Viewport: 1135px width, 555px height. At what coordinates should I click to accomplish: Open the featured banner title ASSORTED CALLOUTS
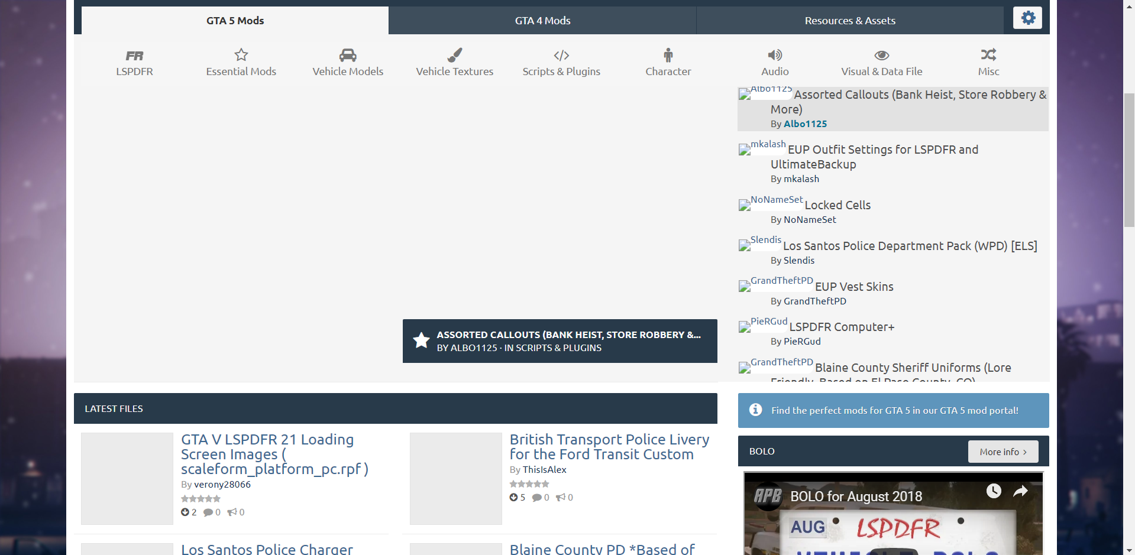[x=569, y=335]
